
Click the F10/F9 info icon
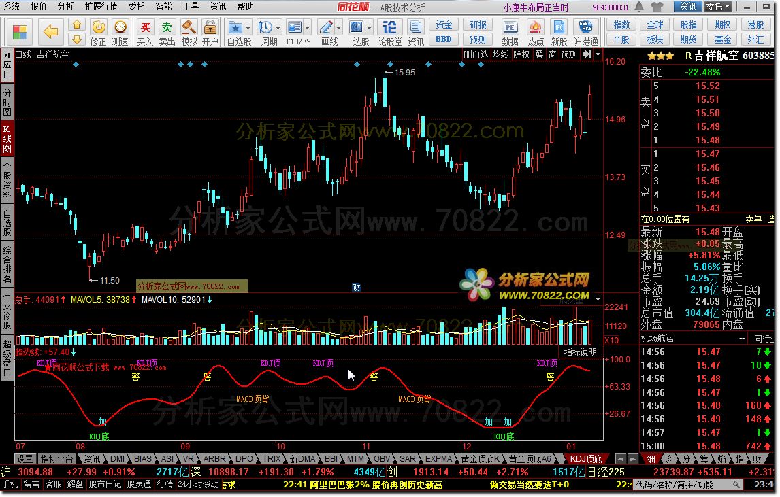point(295,27)
